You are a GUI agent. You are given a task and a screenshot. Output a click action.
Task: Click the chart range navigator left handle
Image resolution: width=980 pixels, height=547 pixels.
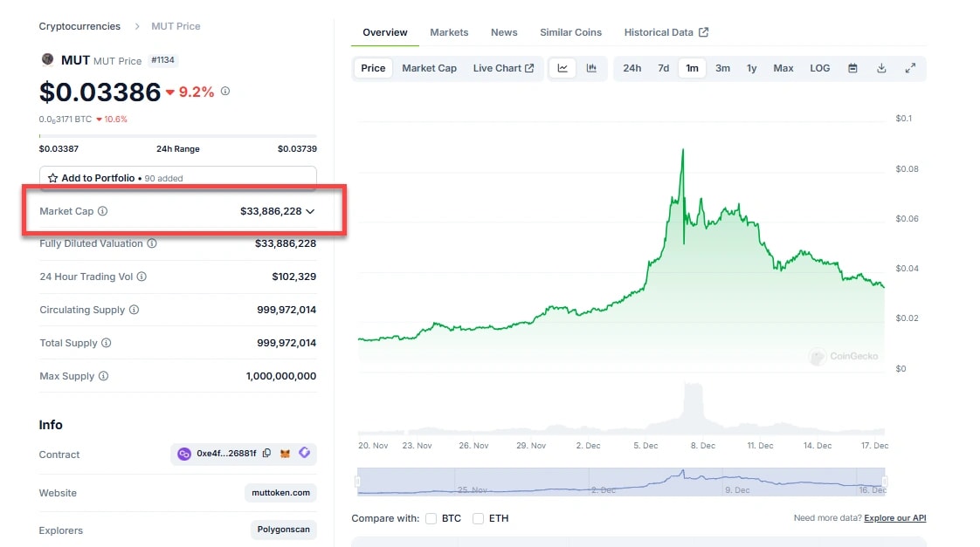click(x=358, y=481)
